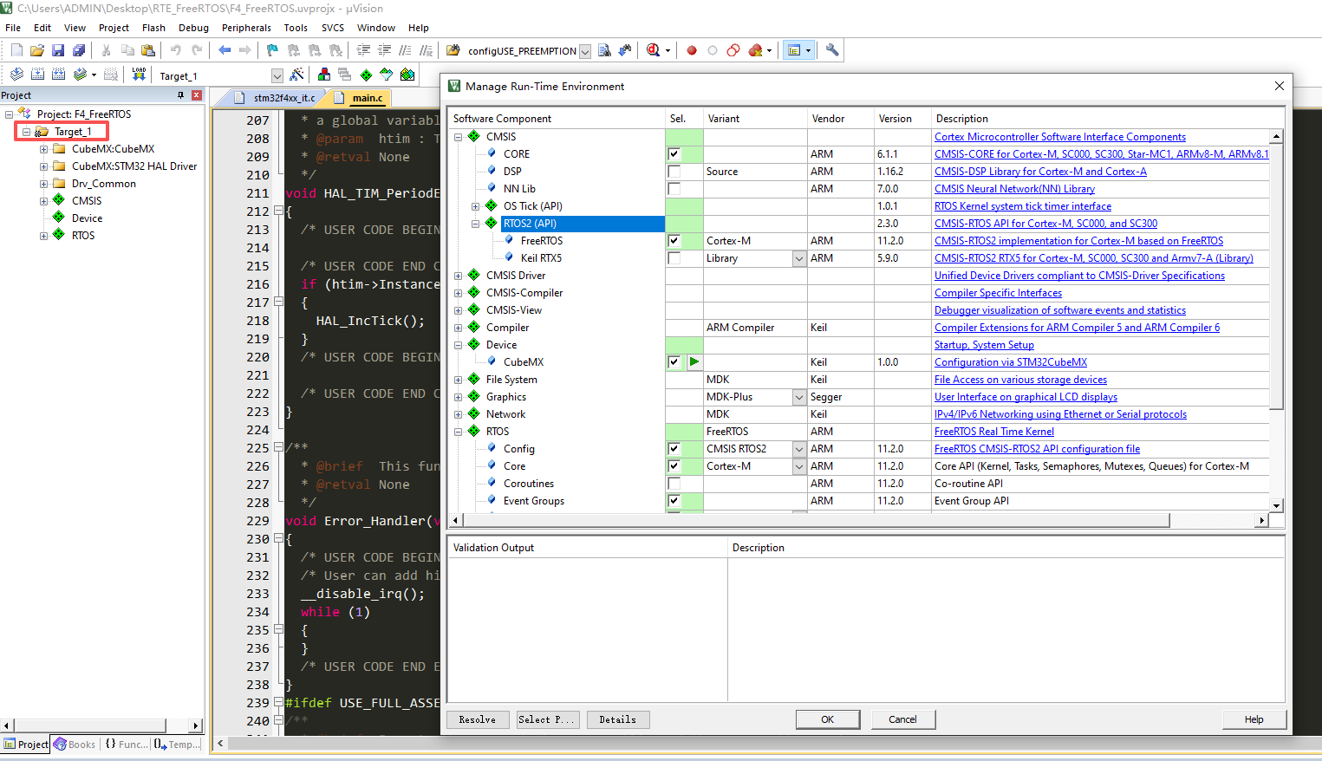Open the Flash menu

tap(153, 28)
